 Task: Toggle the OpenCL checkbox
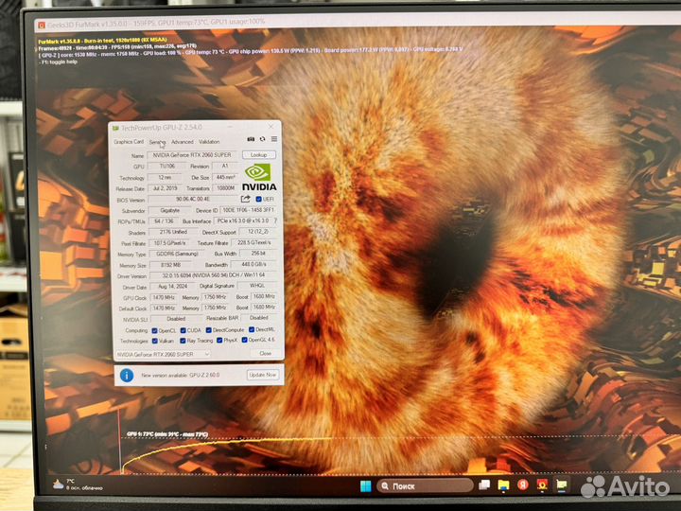pyautogui.click(x=154, y=331)
